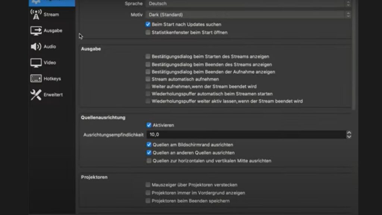The height and width of the screenshot is (215, 382).
Task: Open Audio settings speaker icon
Action: [36, 47]
